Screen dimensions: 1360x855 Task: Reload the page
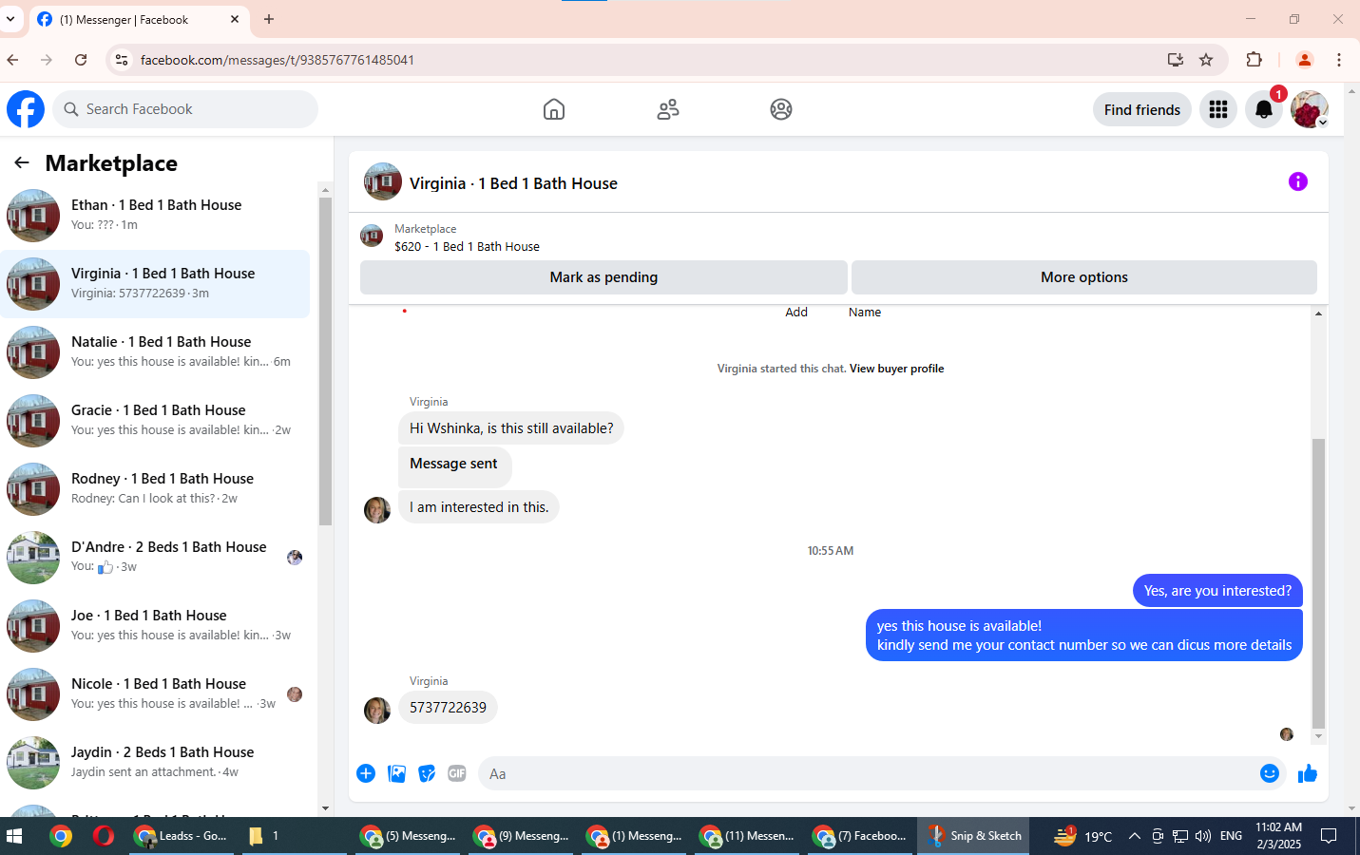(81, 60)
